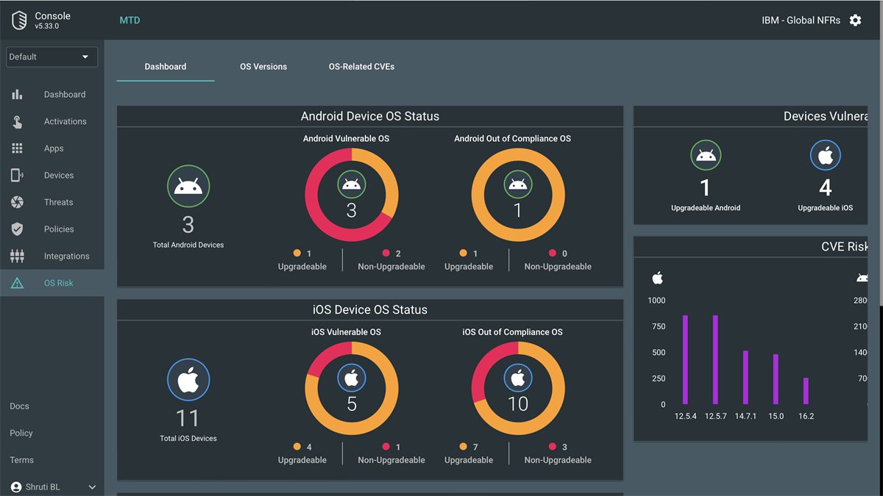Switch to the OS Versions tab
Image resolution: width=883 pixels, height=496 pixels.
[263, 66]
